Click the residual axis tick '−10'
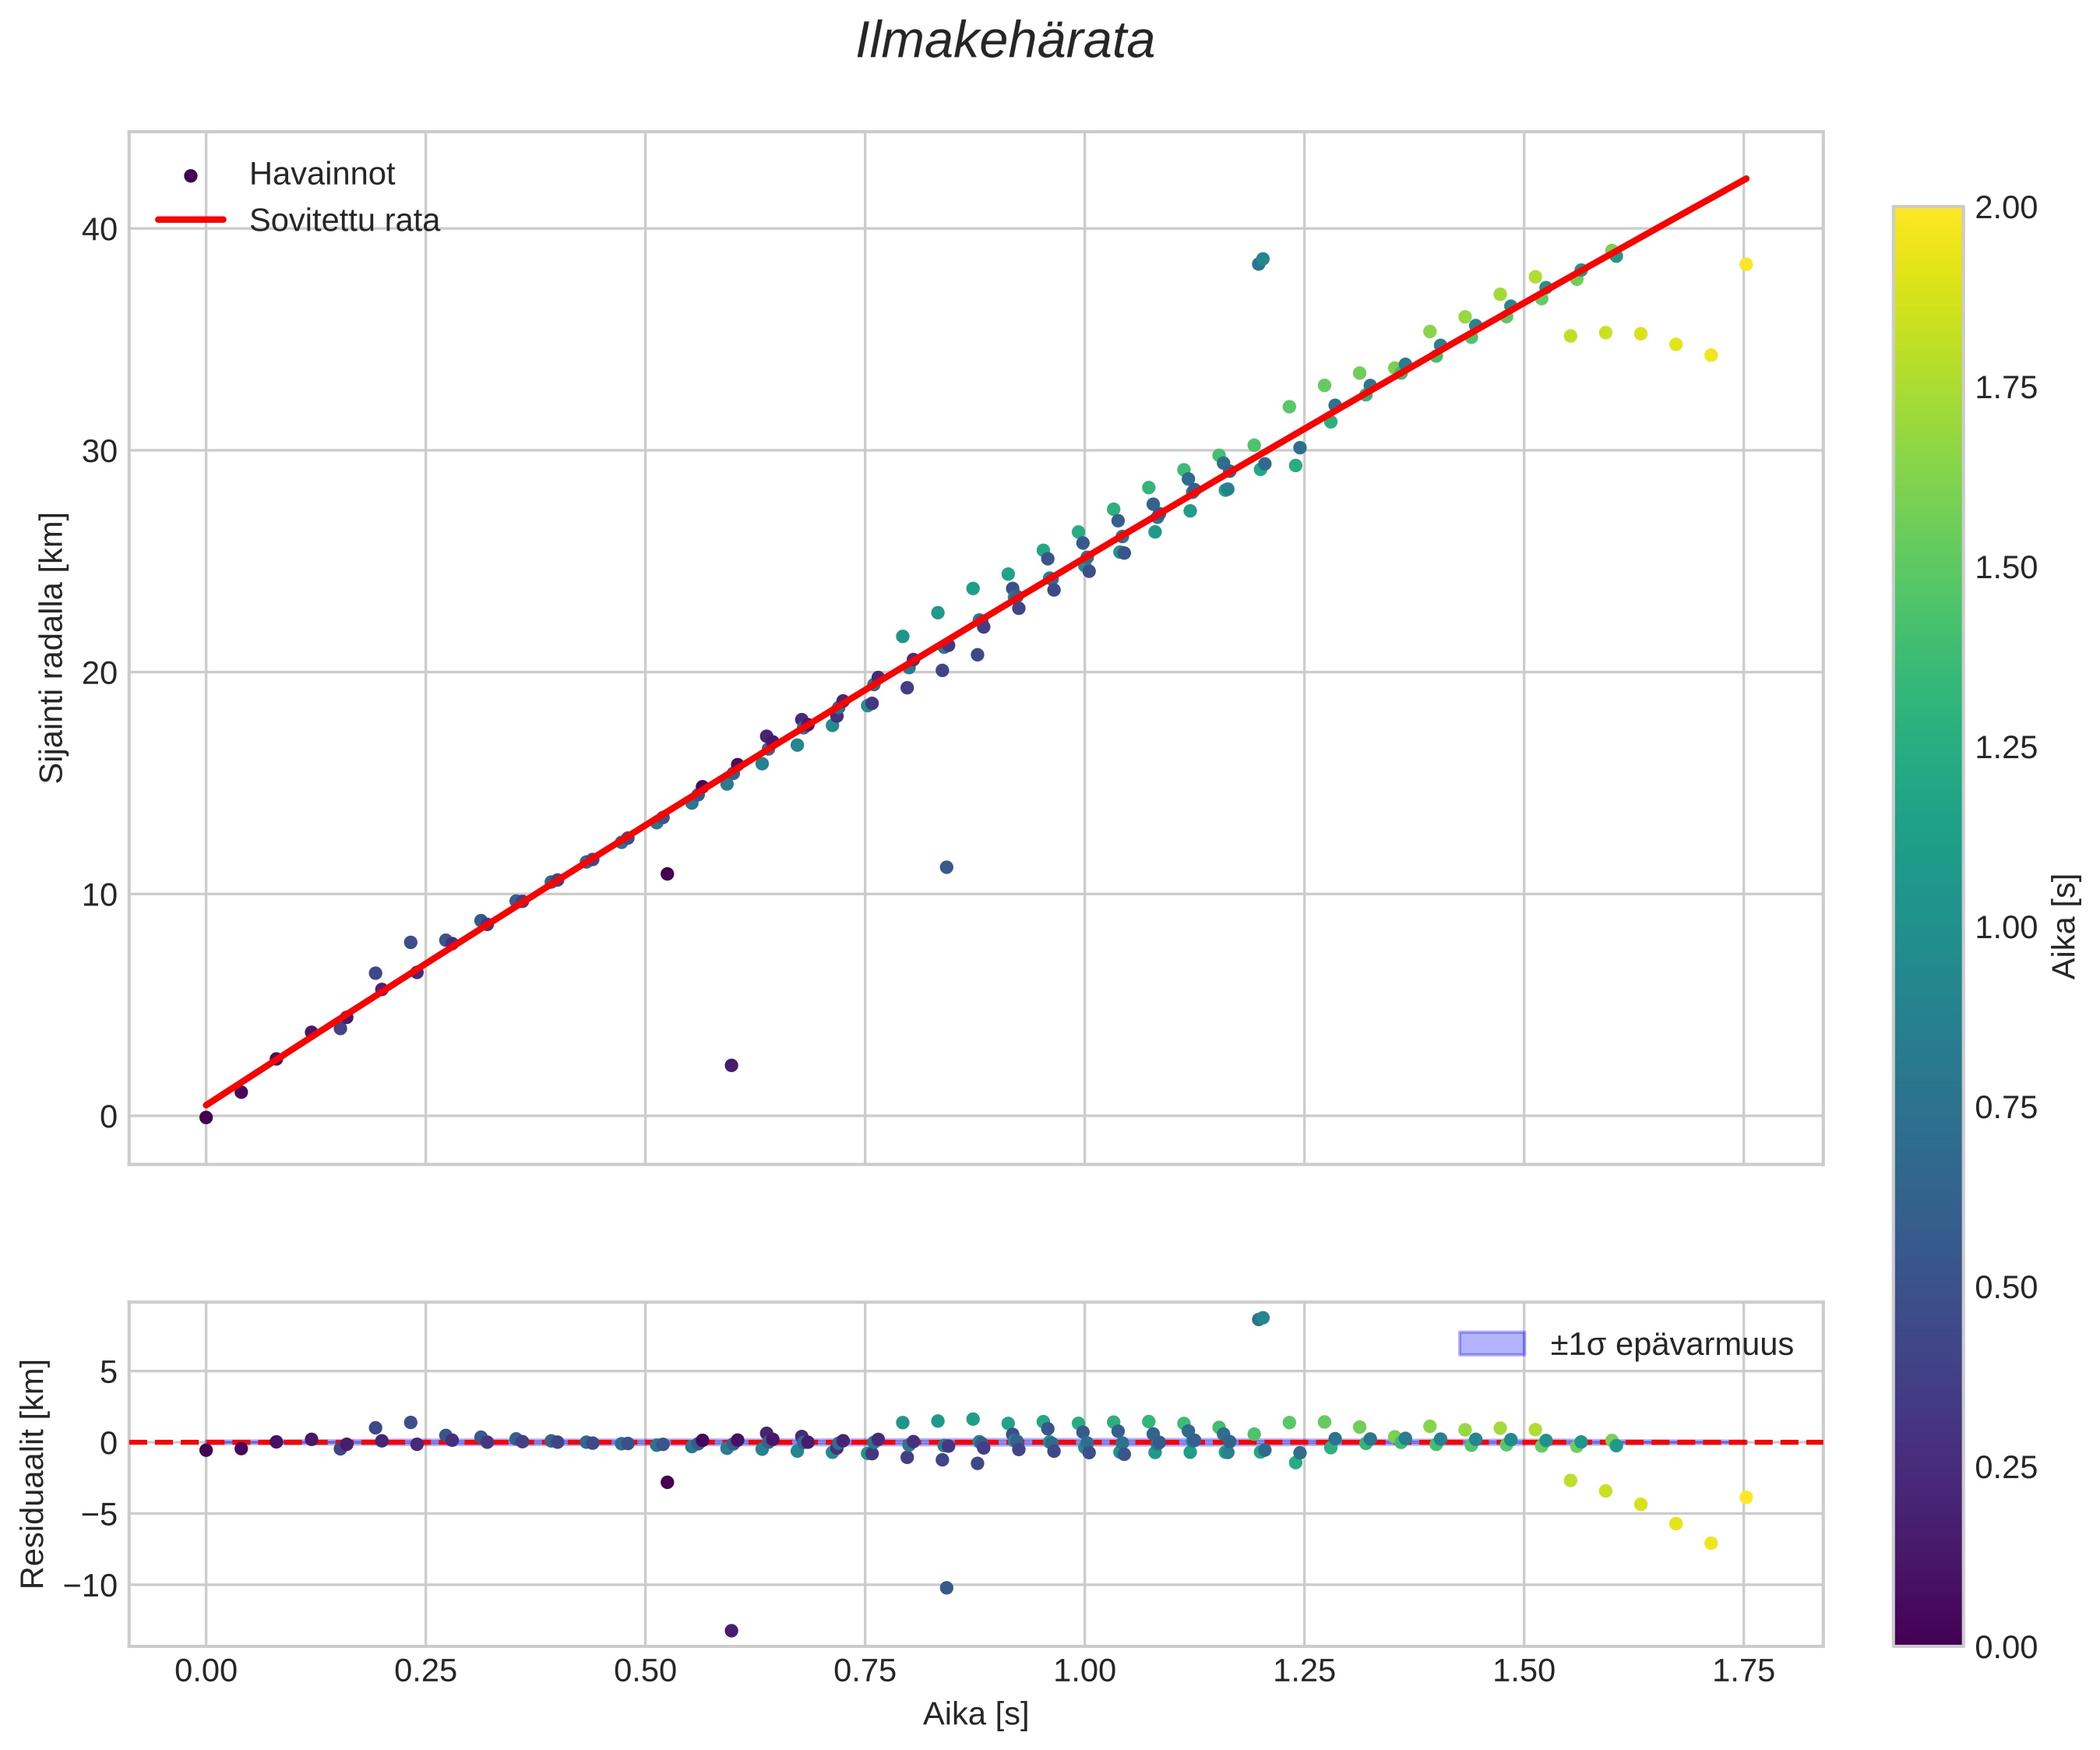 [90, 1586]
